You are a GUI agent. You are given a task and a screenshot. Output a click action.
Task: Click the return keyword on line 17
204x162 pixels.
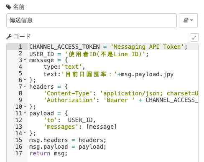(x=40, y=153)
